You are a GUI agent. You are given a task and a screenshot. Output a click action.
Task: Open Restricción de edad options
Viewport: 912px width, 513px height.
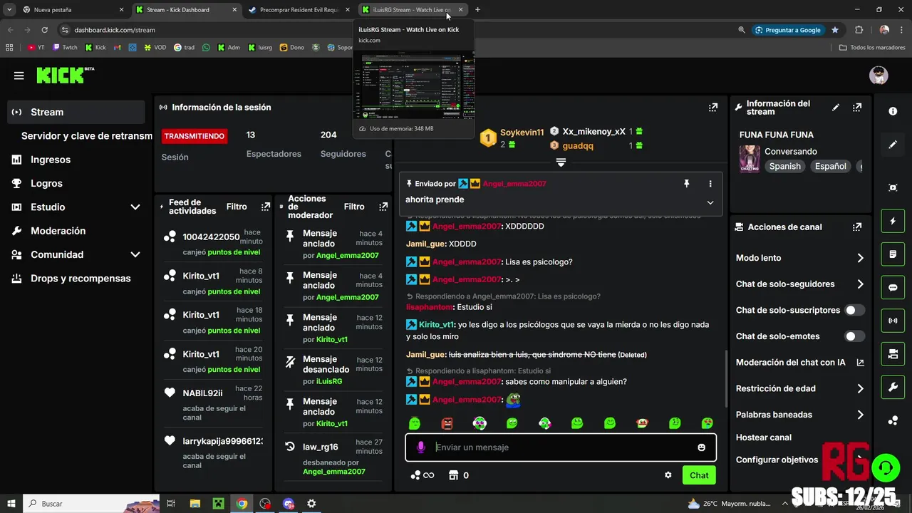pyautogui.click(x=800, y=388)
